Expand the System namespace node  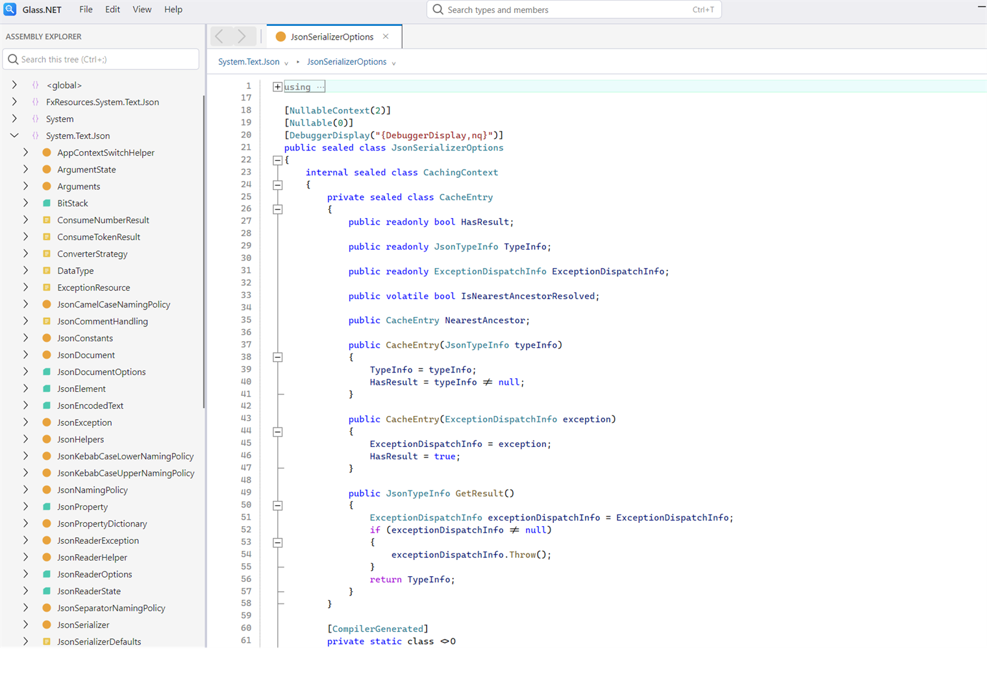pos(14,119)
